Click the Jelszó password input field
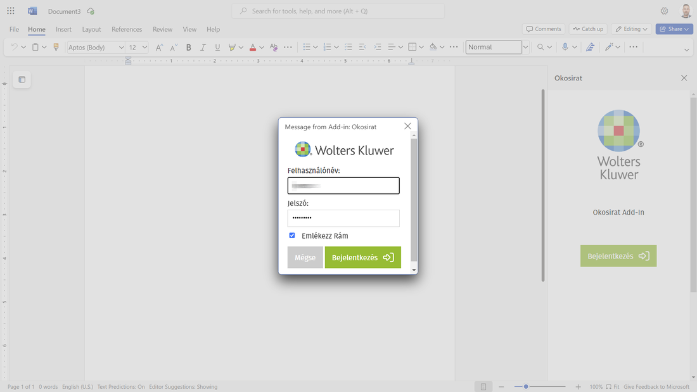Viewport: 697px width, 392px height. (x=343, y=218)
